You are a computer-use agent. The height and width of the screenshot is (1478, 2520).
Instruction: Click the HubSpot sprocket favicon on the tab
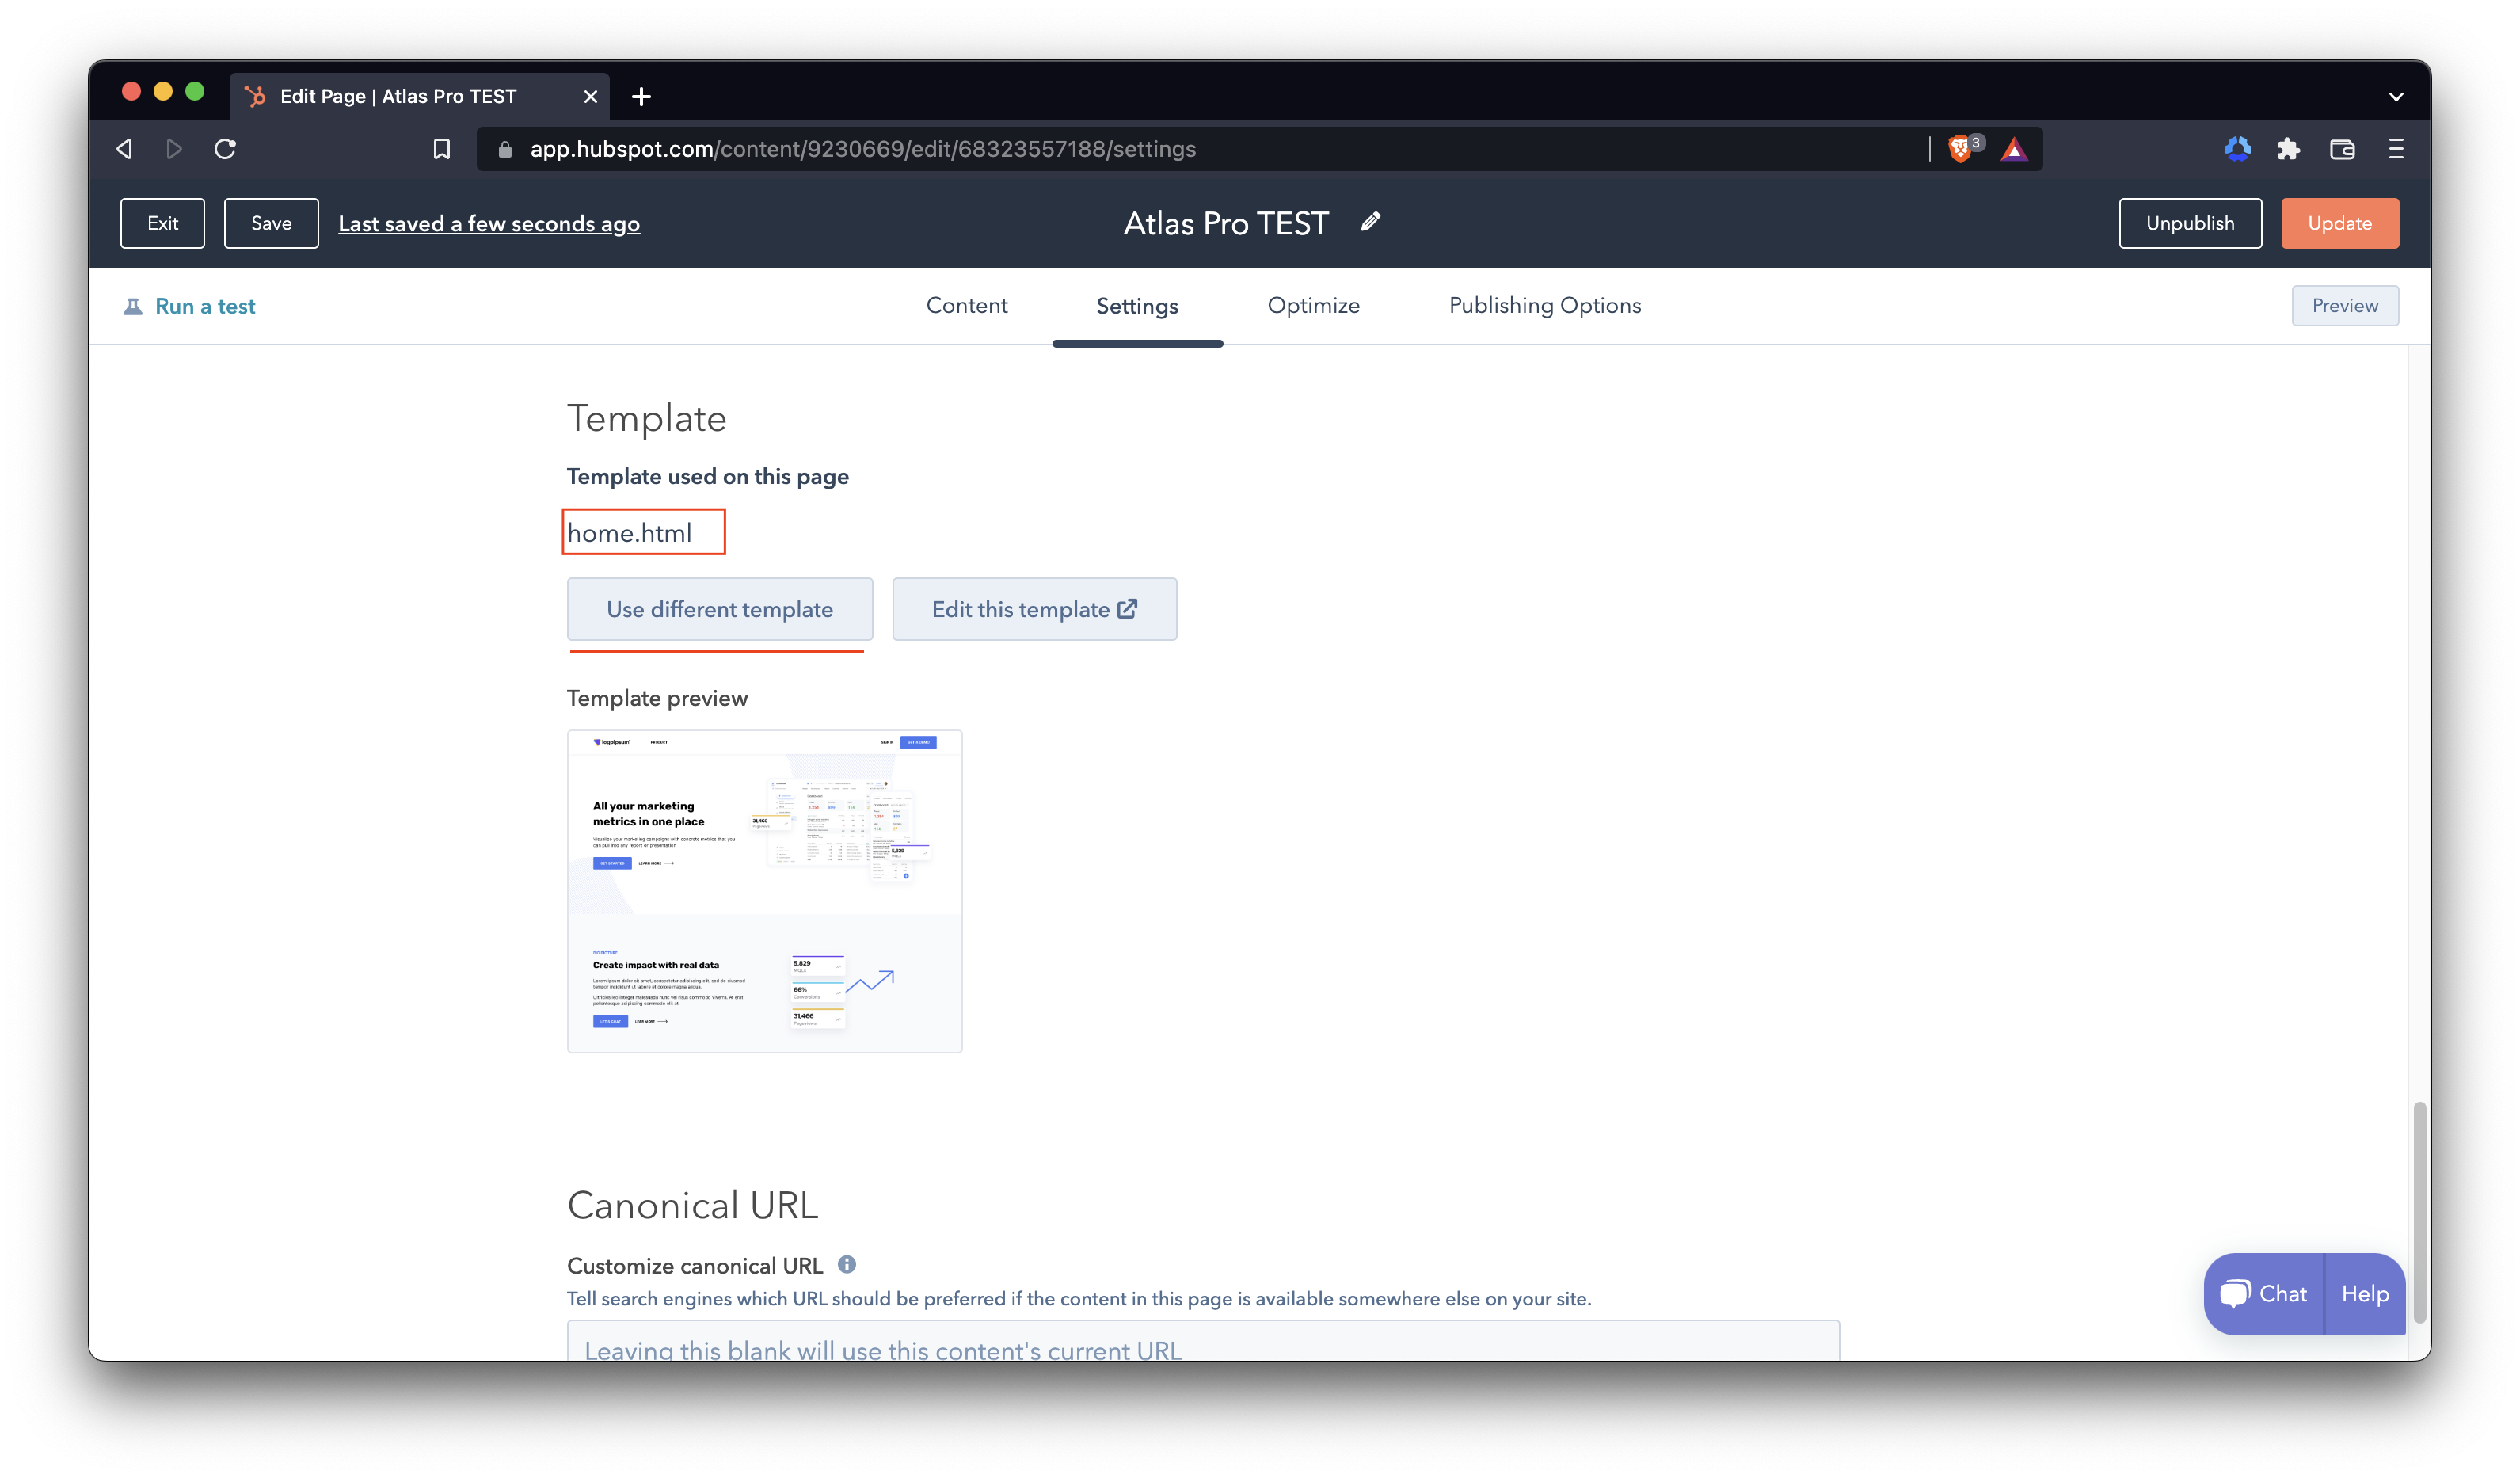[x=256, y=96]
